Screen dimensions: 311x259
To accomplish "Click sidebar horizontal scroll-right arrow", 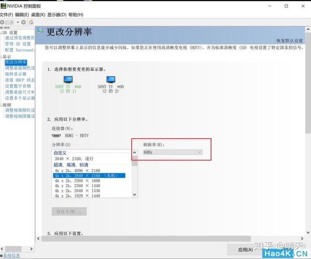I will pos(32,249).
